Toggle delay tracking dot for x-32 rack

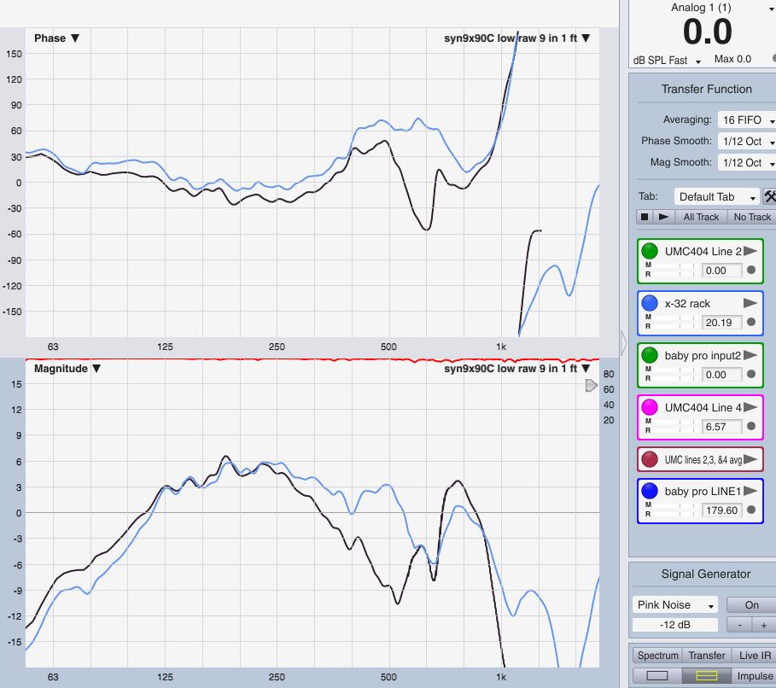click(751, 322)
